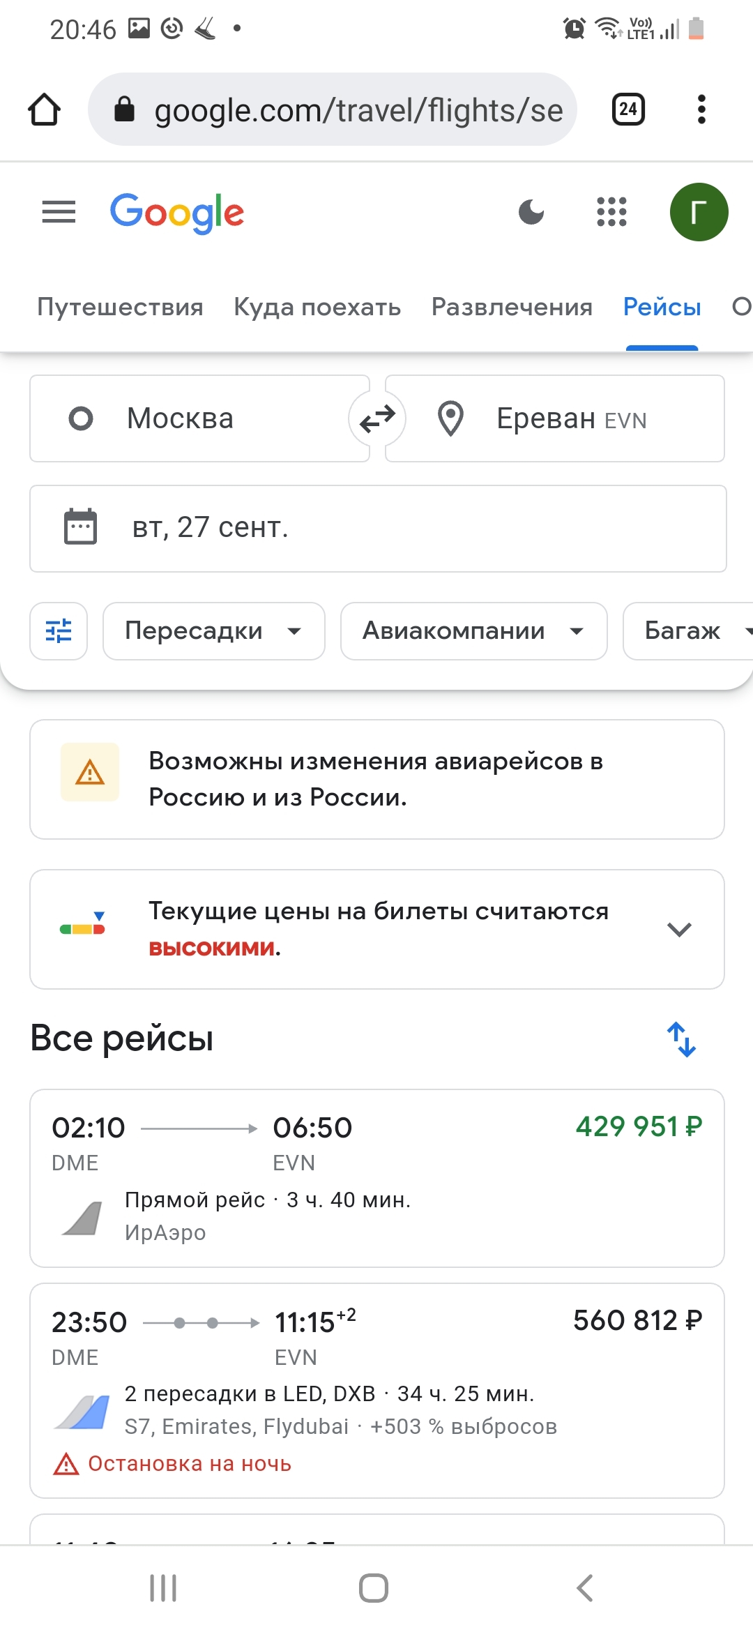Change the departure date вт, 27 сент.
The image size is (753, 1632).
(377, 528)
